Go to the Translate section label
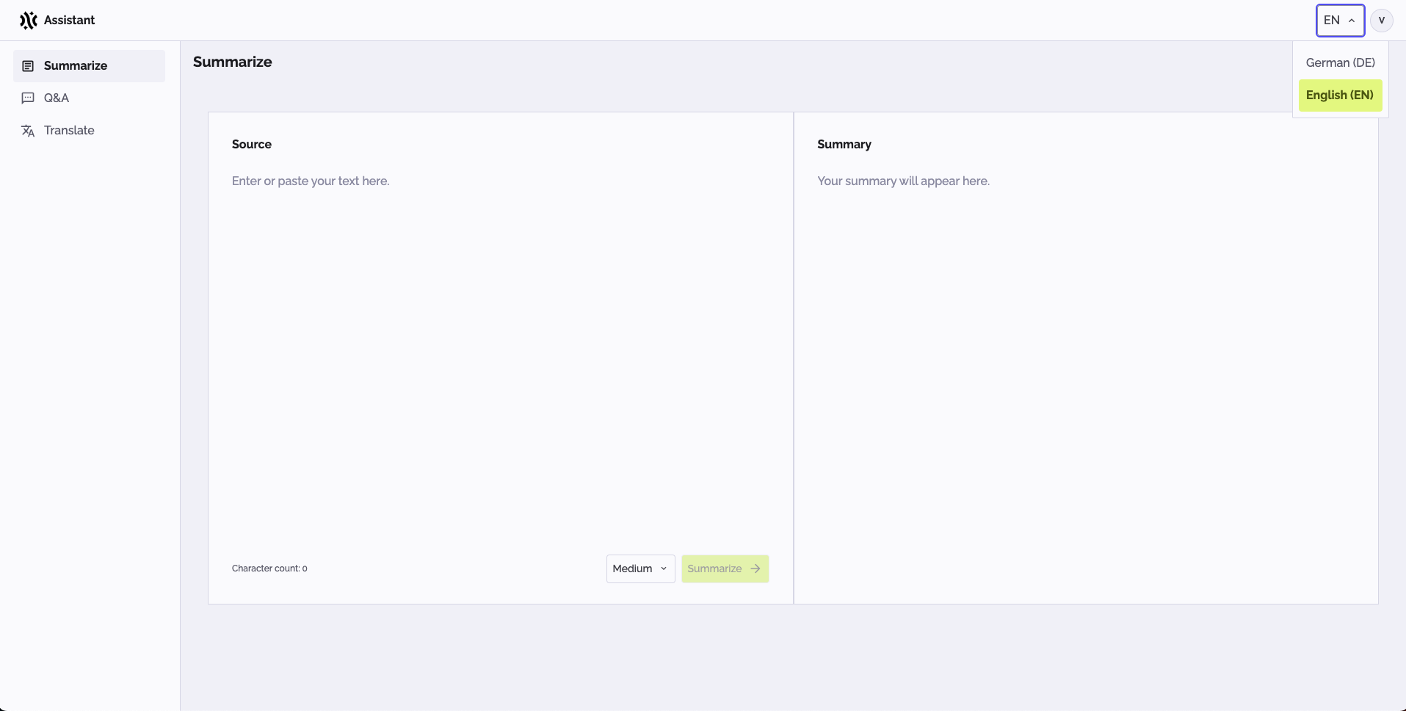The height and width of the screenshot is (711, 1406). [69, 131]
